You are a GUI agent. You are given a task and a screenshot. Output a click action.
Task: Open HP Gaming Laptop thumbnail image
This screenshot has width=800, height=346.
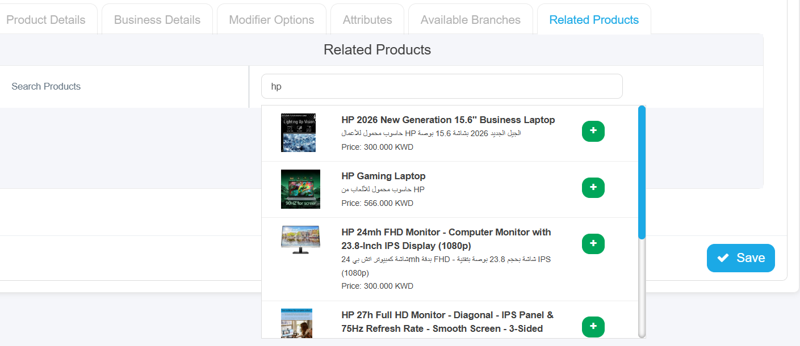[x=300, y=189]
